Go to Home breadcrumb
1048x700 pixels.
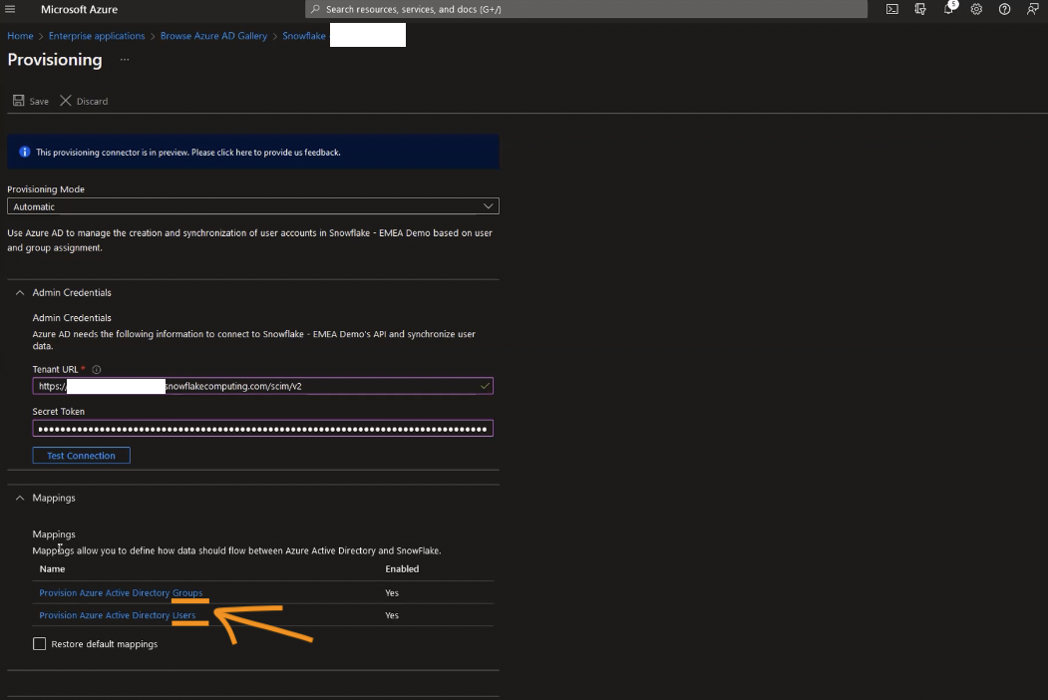click(20, 36)
